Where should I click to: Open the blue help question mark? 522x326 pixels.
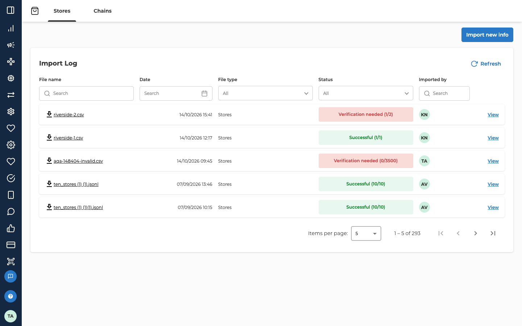click(x=11, y=296)
